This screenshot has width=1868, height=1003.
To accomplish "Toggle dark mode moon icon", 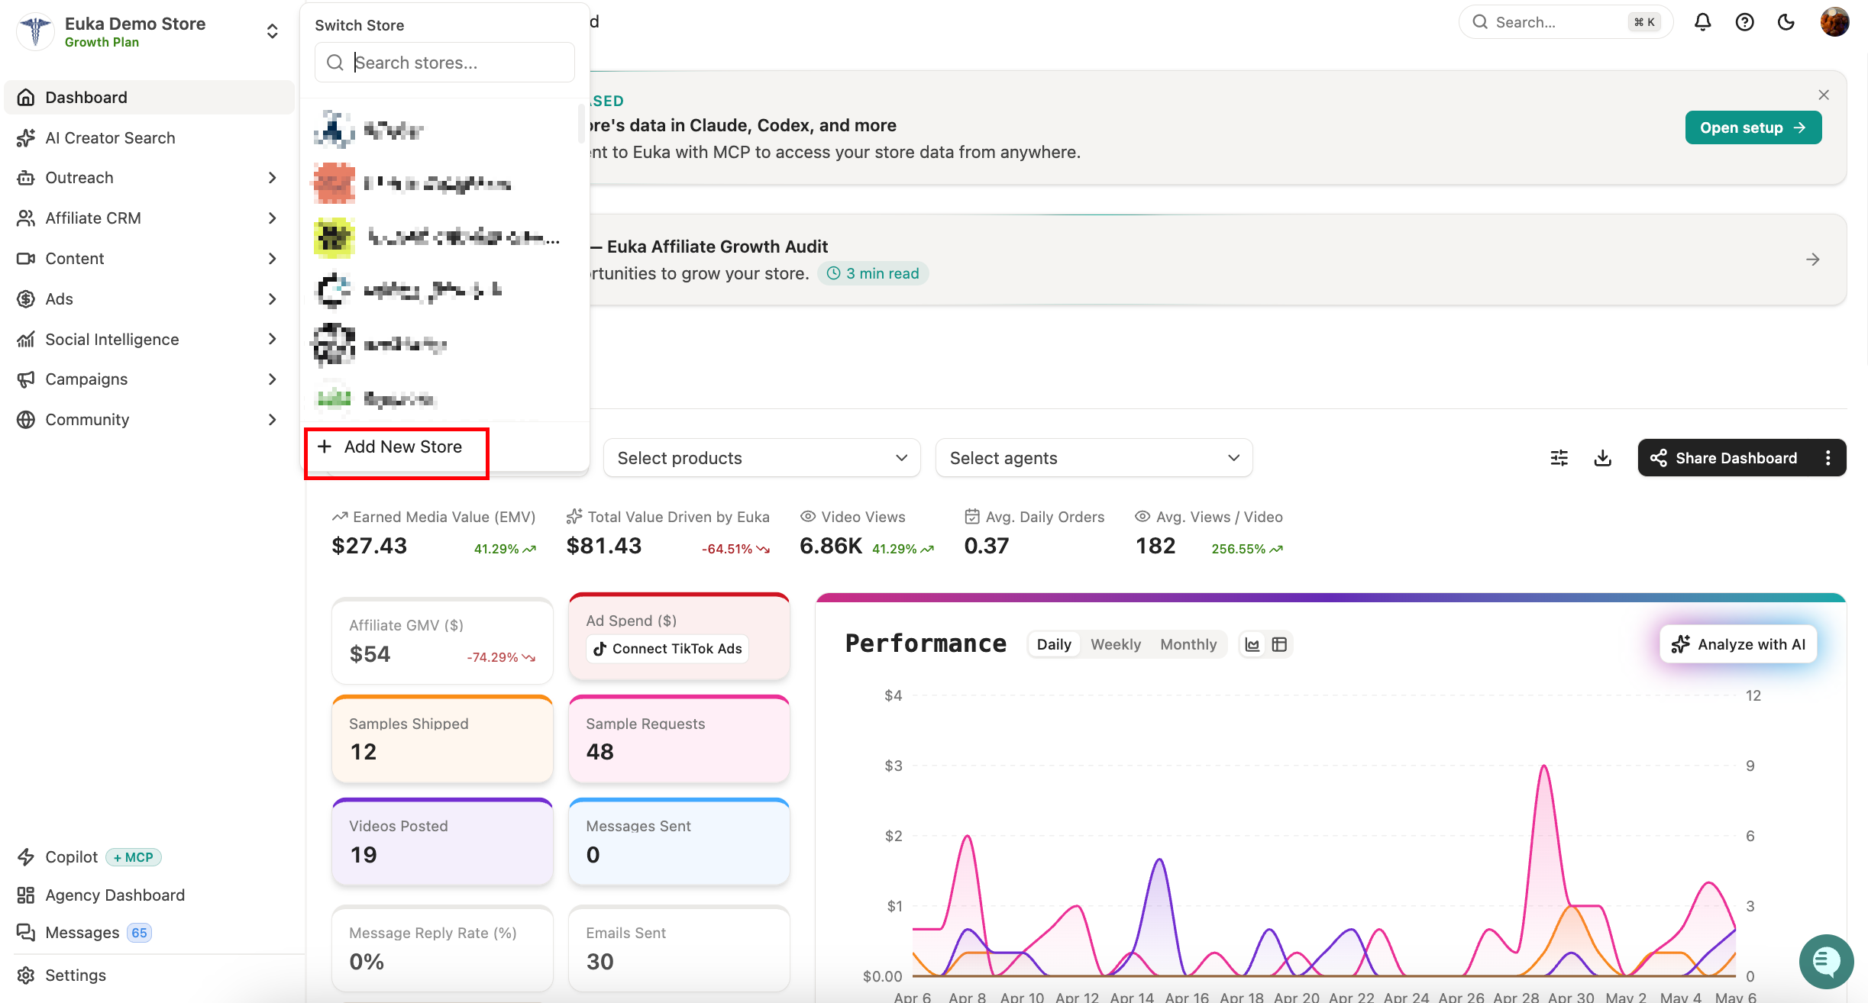I will 1786,22.
